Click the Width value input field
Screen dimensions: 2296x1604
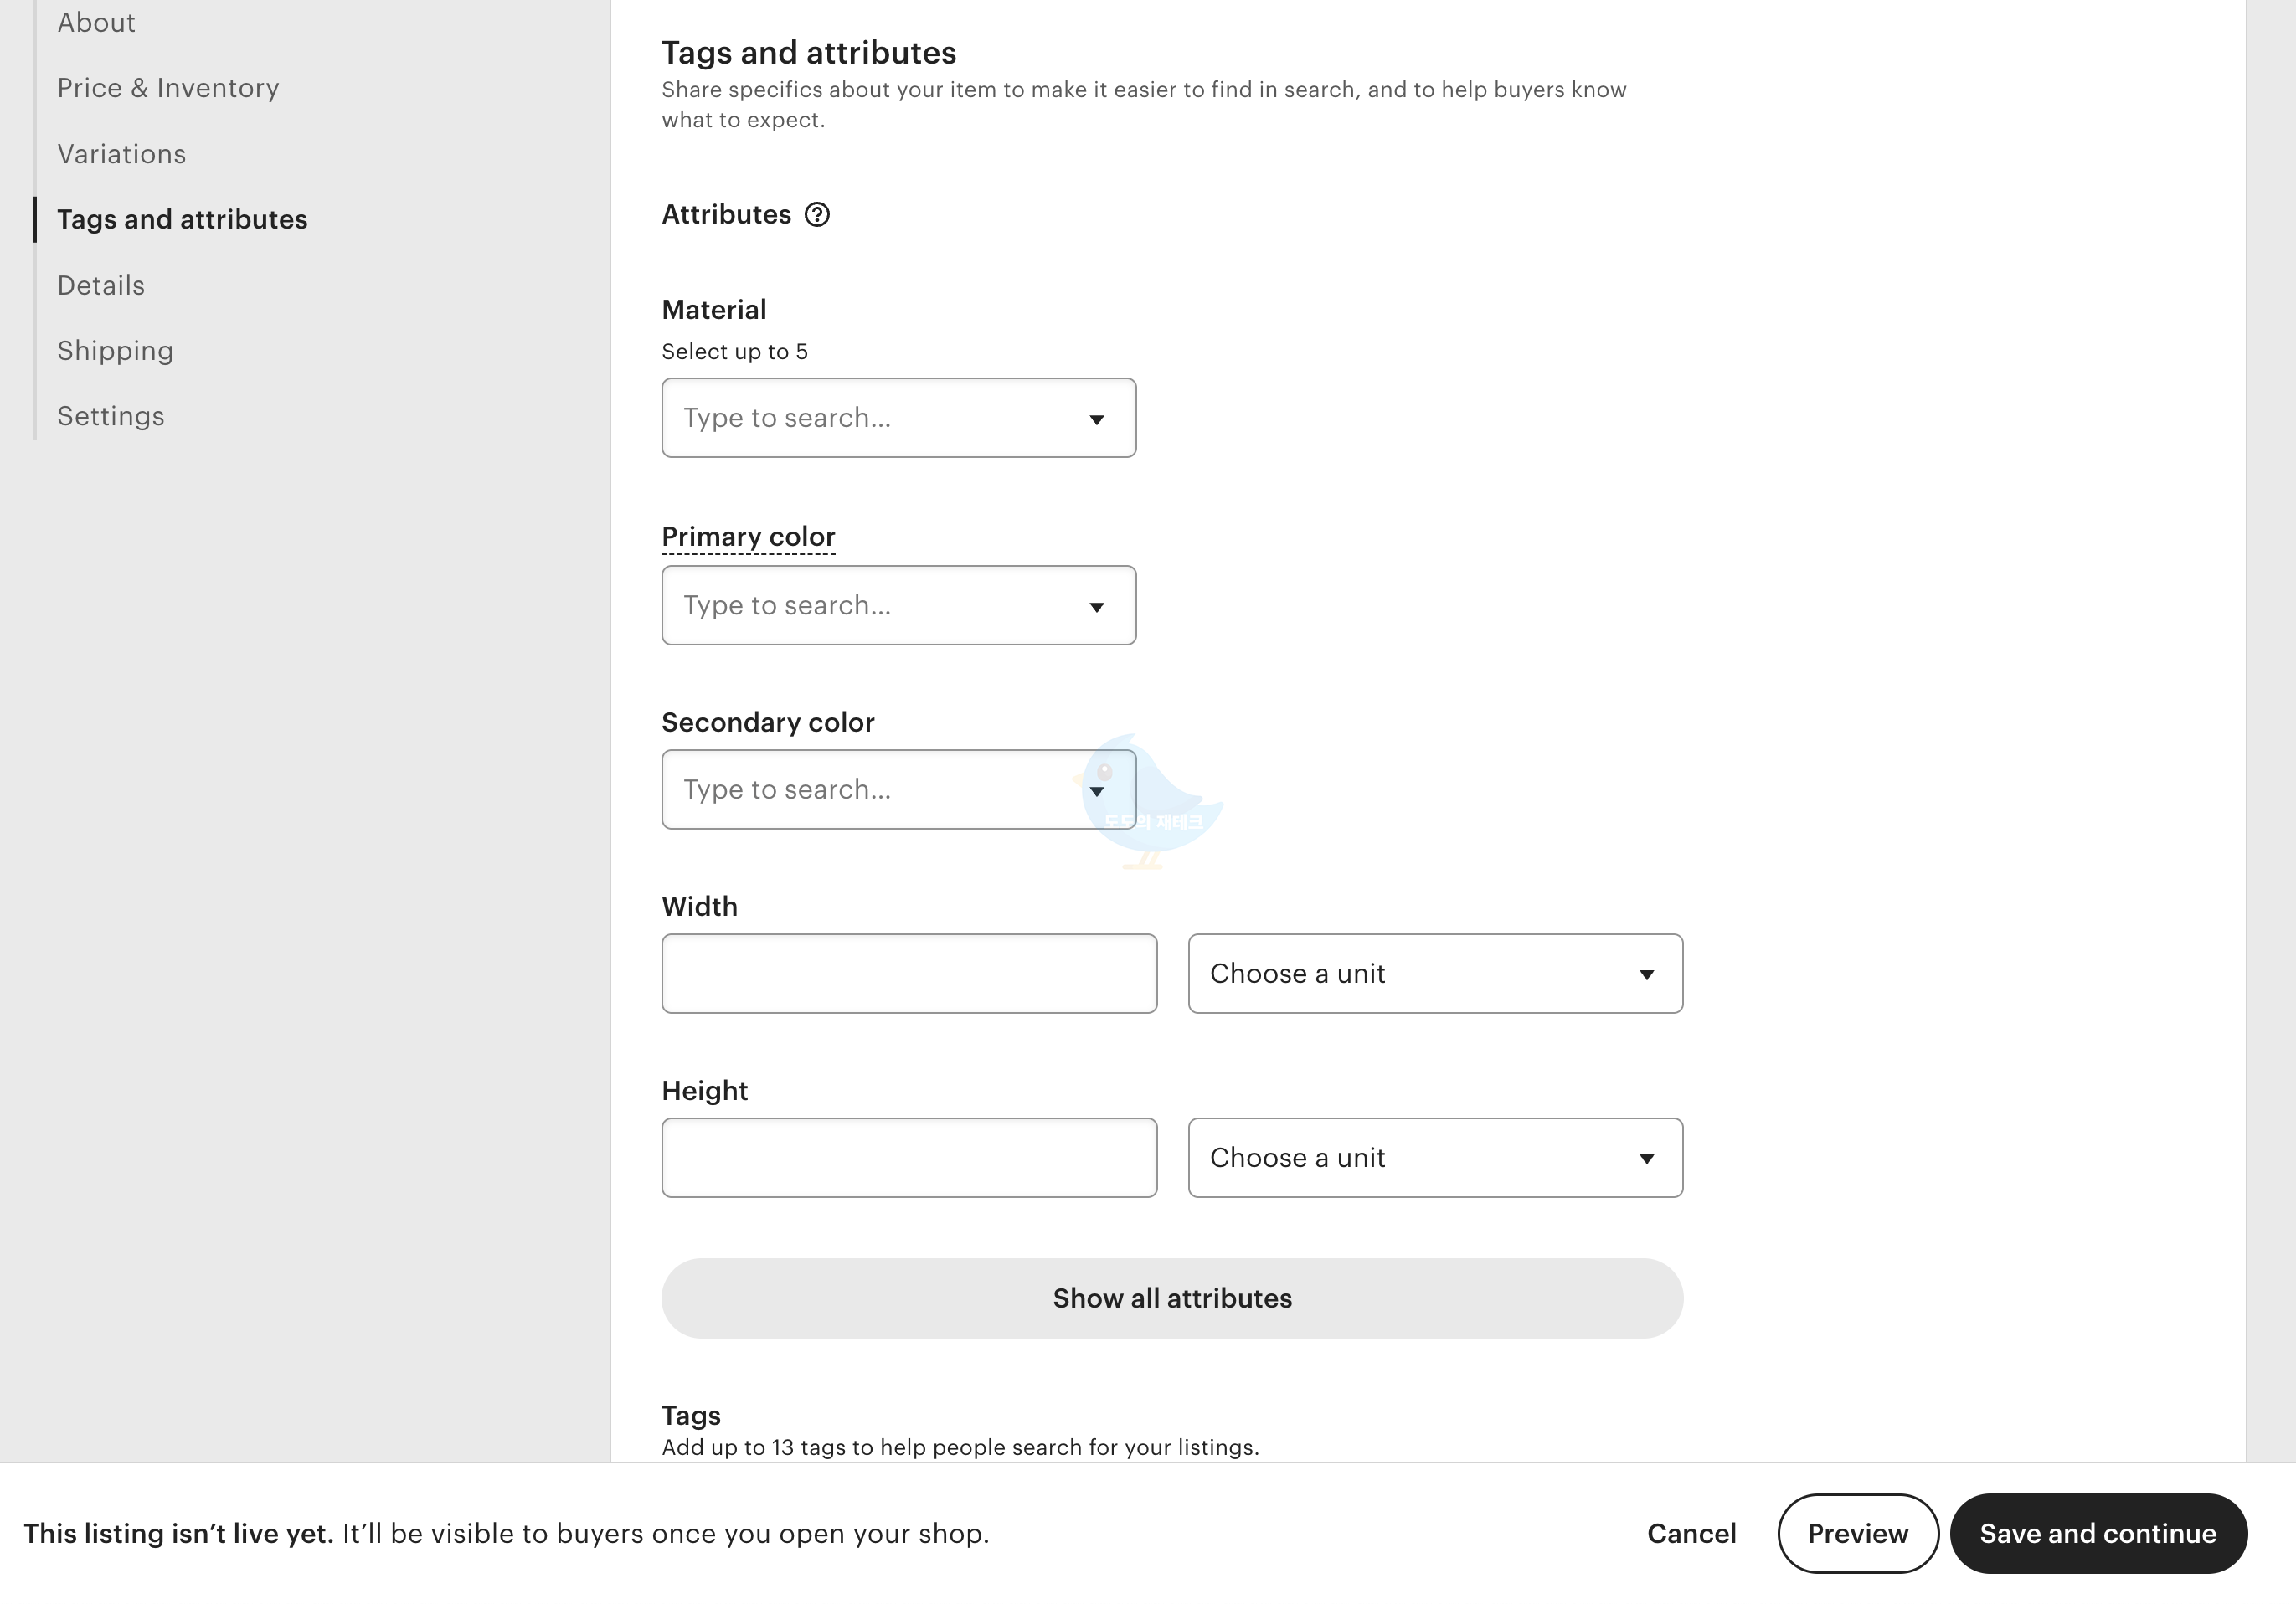point(908,974)
